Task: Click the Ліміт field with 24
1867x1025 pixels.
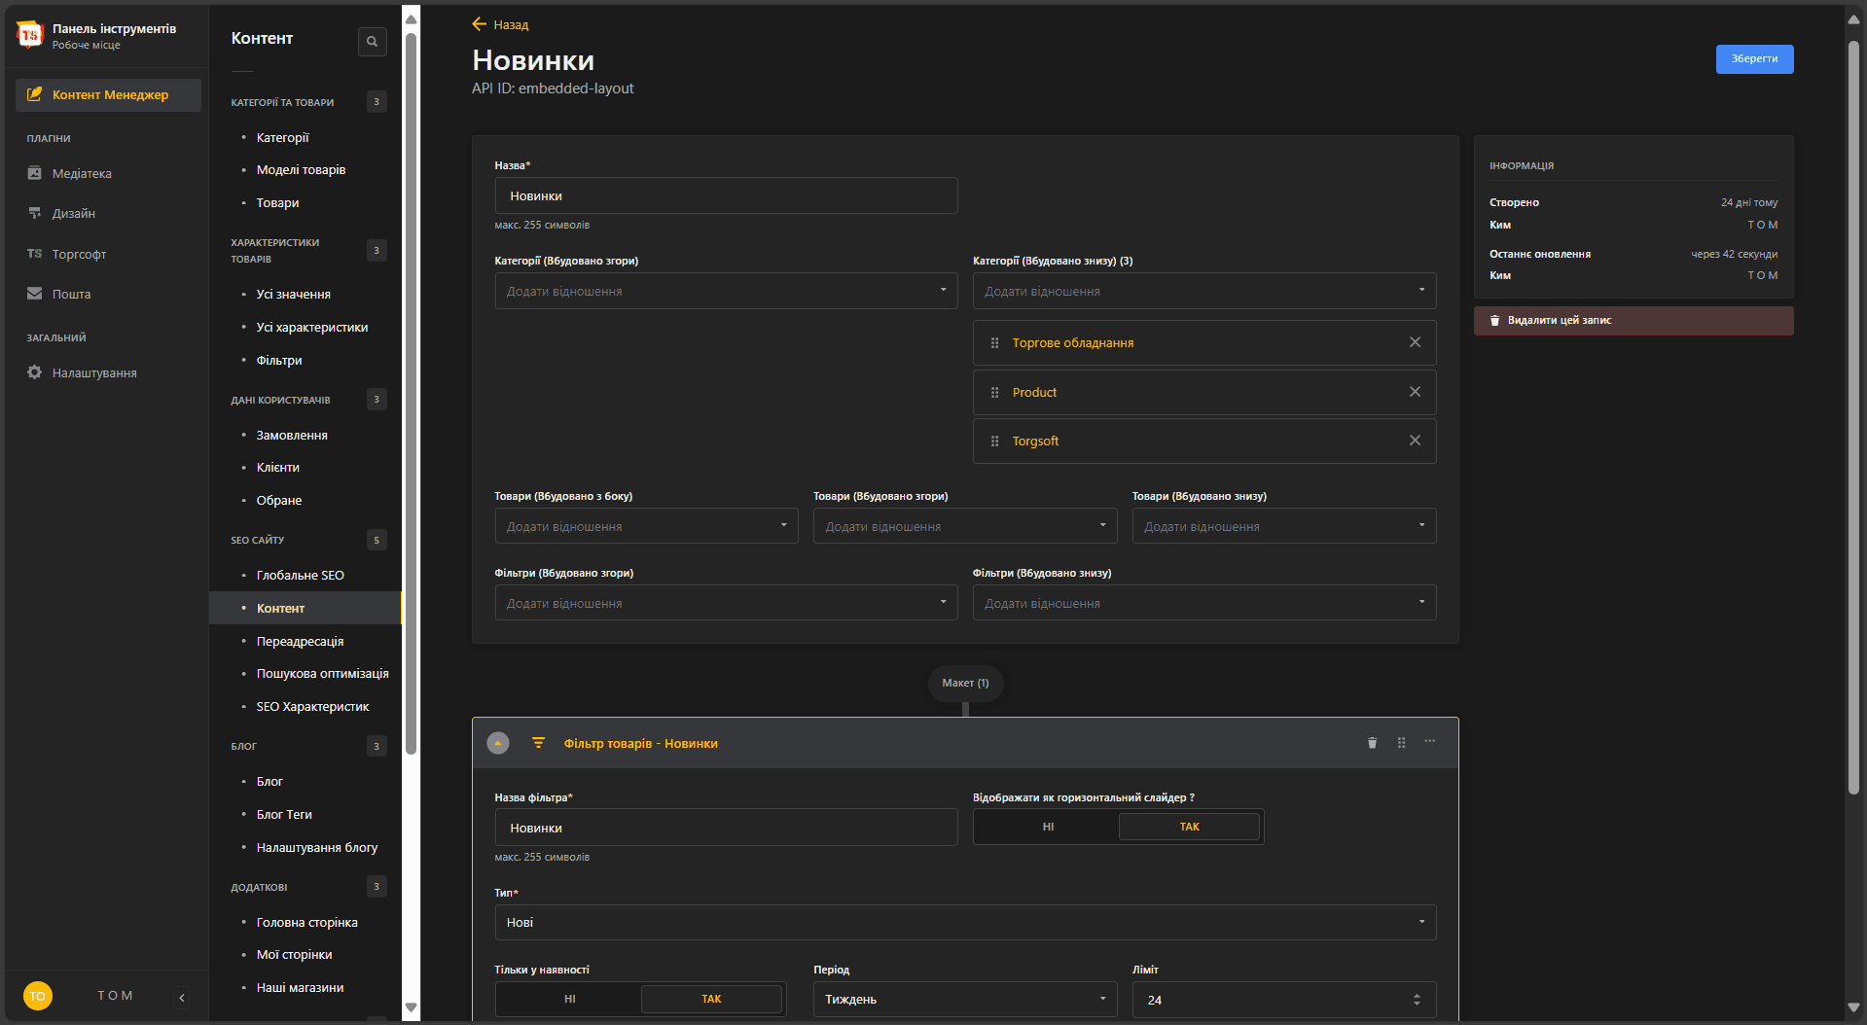Action: (1284, 1000)
